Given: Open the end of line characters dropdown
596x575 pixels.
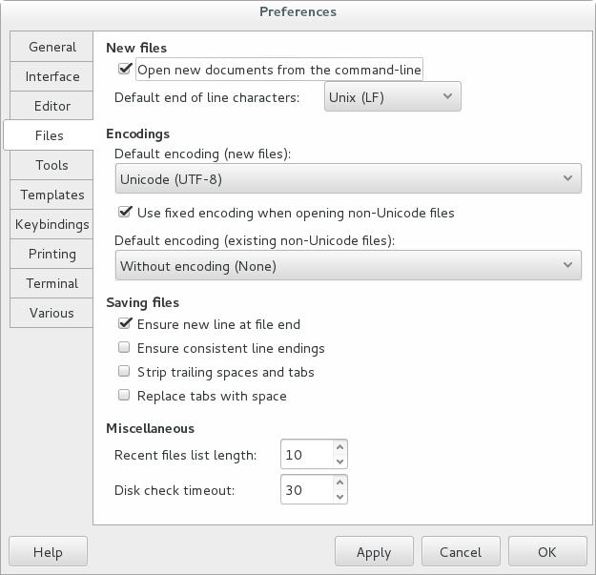Looking at the screenshot, I should [392, 97].
